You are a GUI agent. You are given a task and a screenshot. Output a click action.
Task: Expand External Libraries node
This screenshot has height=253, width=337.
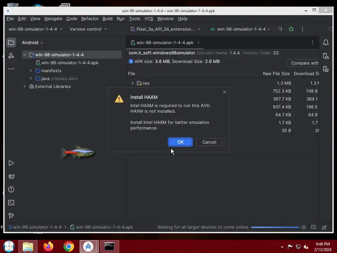(x=25, y=87)
